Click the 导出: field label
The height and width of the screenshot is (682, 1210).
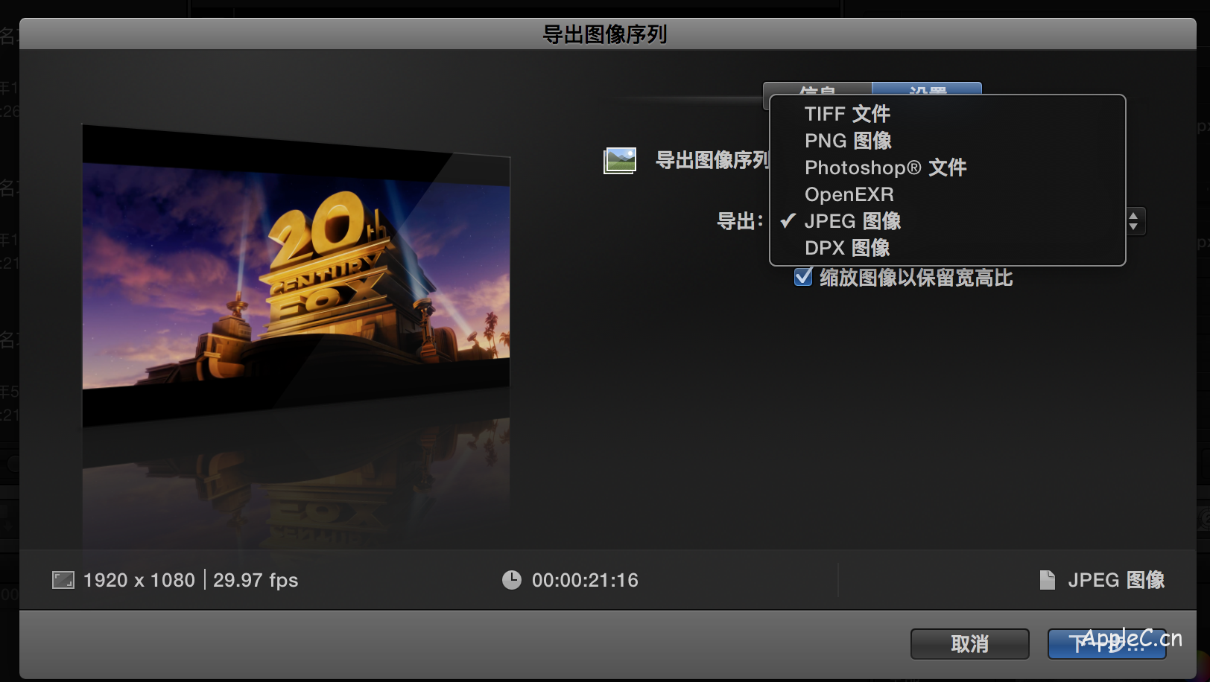740,221
